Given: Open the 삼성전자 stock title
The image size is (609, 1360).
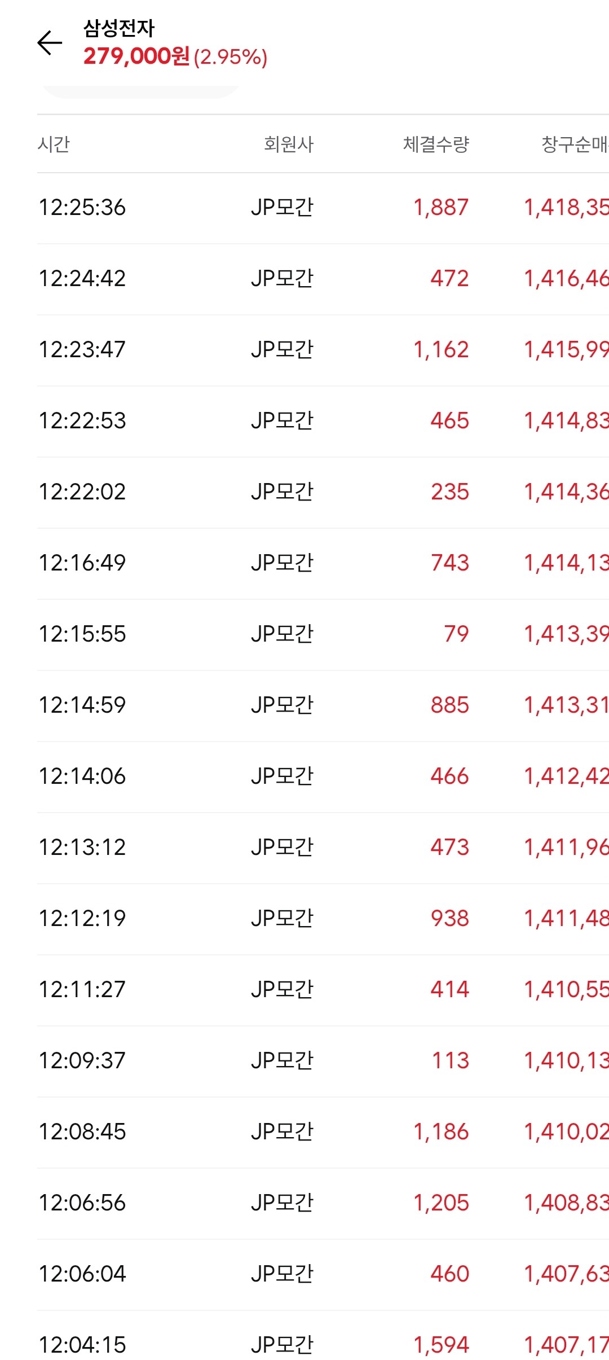Looking at the screenshot, I should [119, 28].
